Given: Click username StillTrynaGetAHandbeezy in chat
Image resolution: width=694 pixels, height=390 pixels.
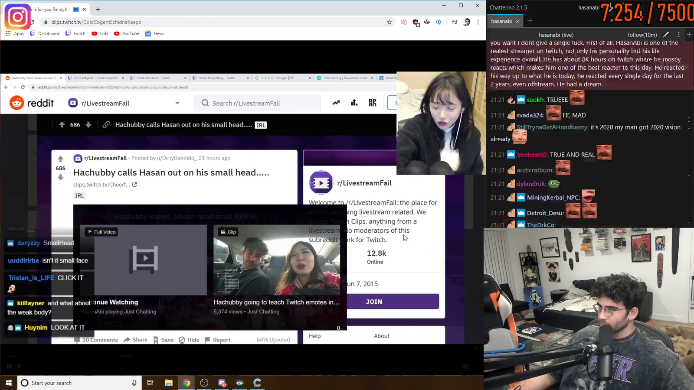Looking at the screenshot, I should tap(553, 127).
